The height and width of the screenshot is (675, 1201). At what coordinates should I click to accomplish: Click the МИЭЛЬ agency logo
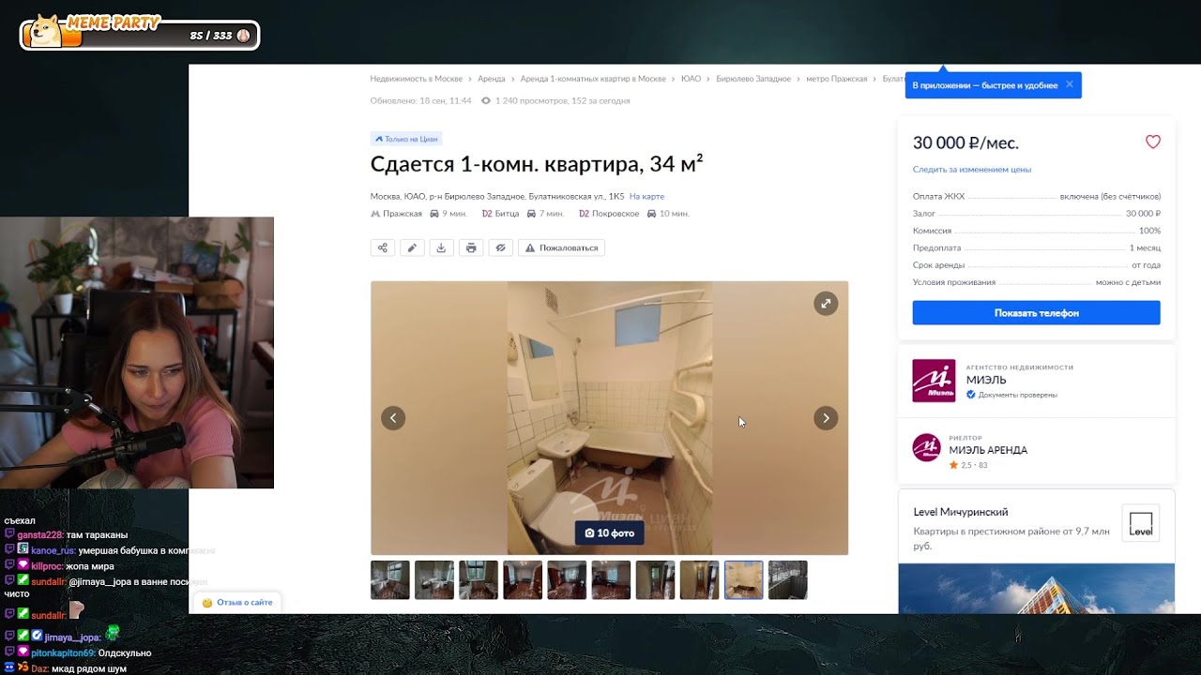tap(934, 381)
